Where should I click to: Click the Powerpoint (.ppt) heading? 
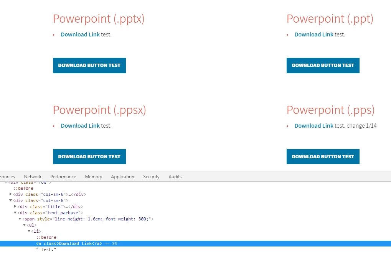pos(330,19)
